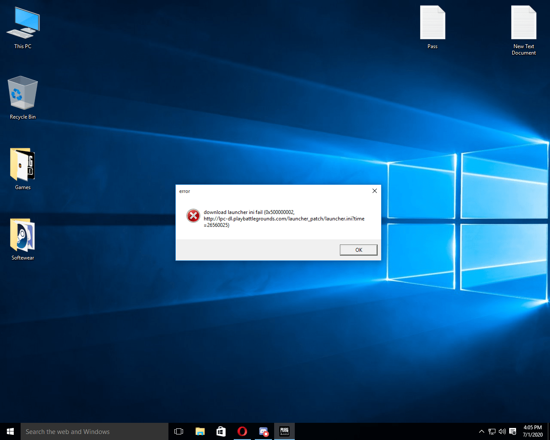Screen dimensions: 550x440
Task: Open the volume control tray icon
Action: [x=502, y=431]
